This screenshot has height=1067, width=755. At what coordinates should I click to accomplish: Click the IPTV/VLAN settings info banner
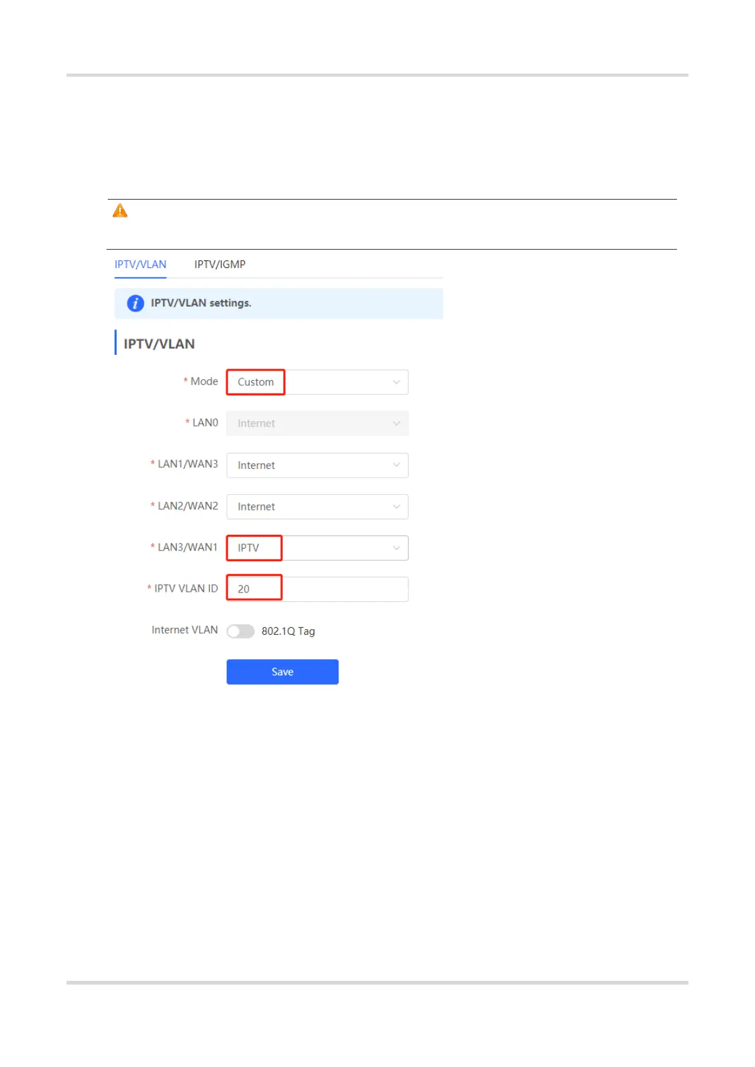click(x=278, y=303)
